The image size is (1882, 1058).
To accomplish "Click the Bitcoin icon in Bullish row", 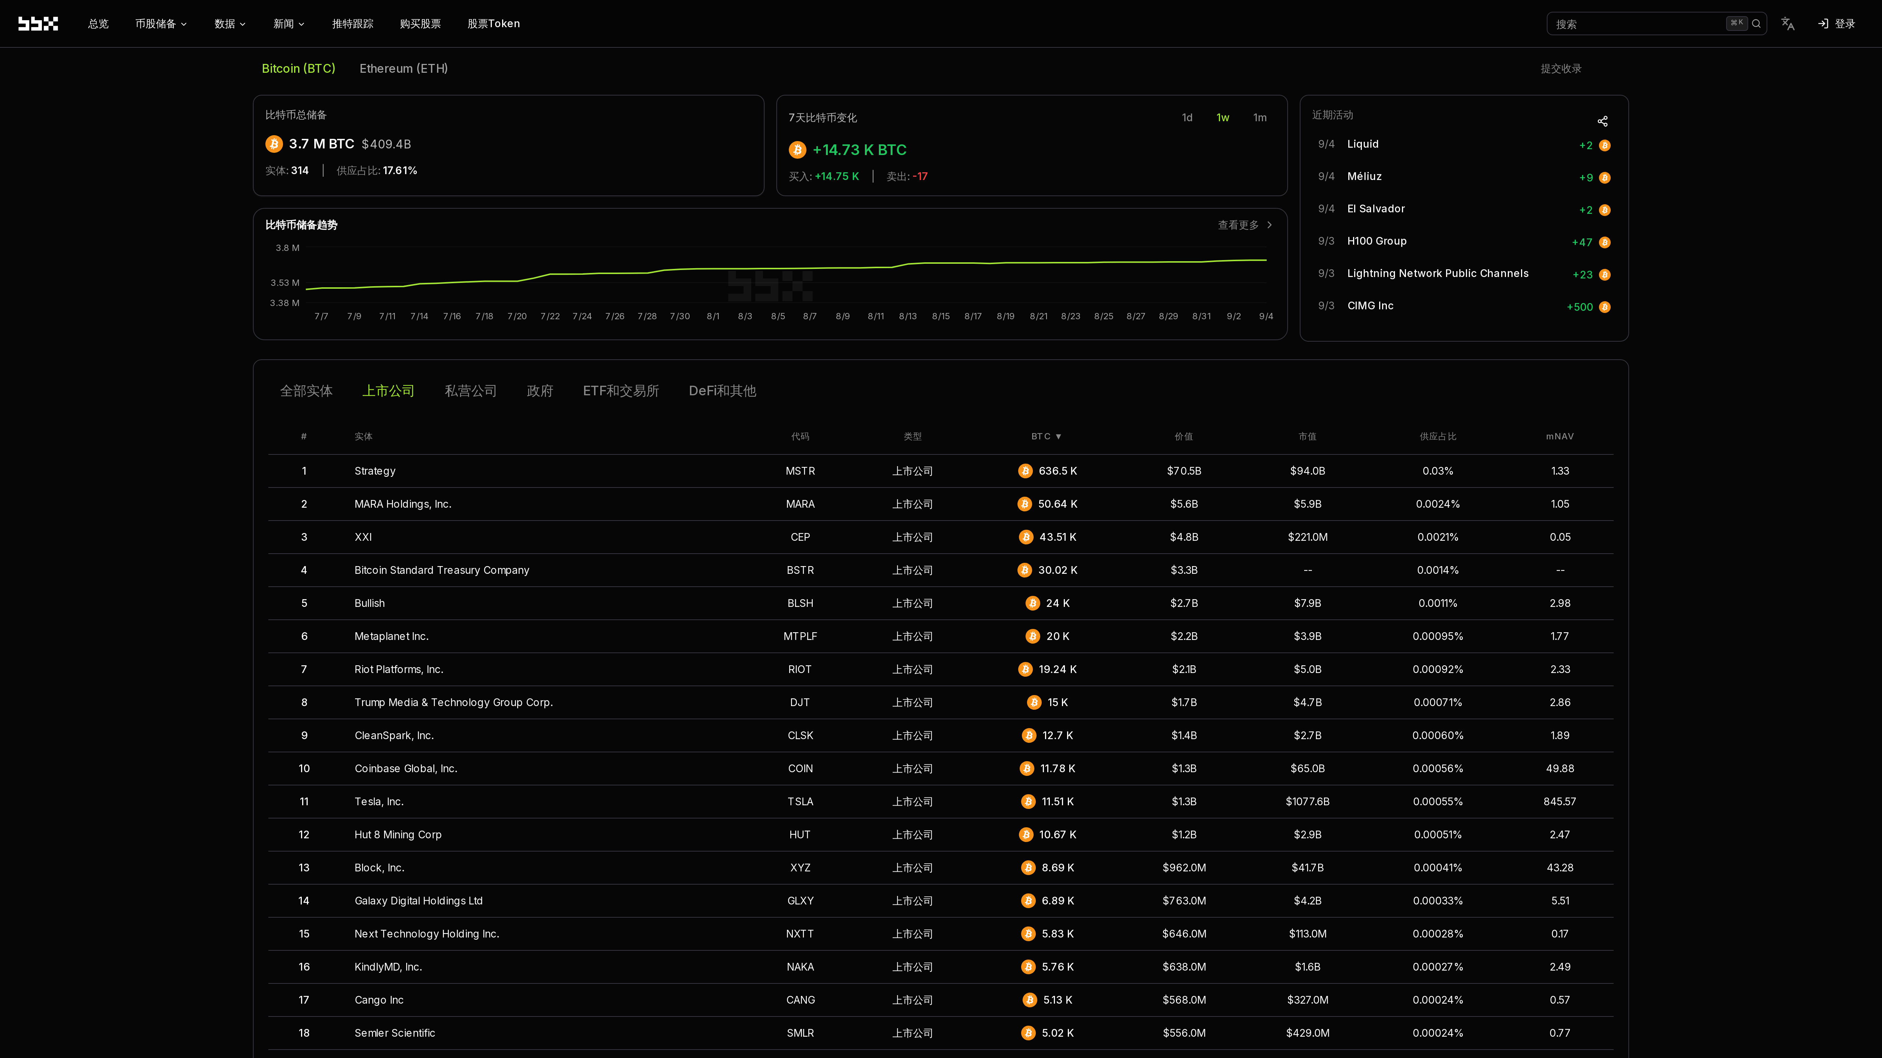I will [x=1032, y=603].
